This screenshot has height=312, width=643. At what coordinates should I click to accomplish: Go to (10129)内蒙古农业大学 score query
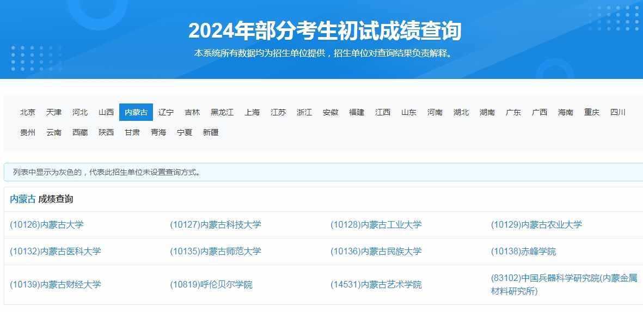(536, 224)
